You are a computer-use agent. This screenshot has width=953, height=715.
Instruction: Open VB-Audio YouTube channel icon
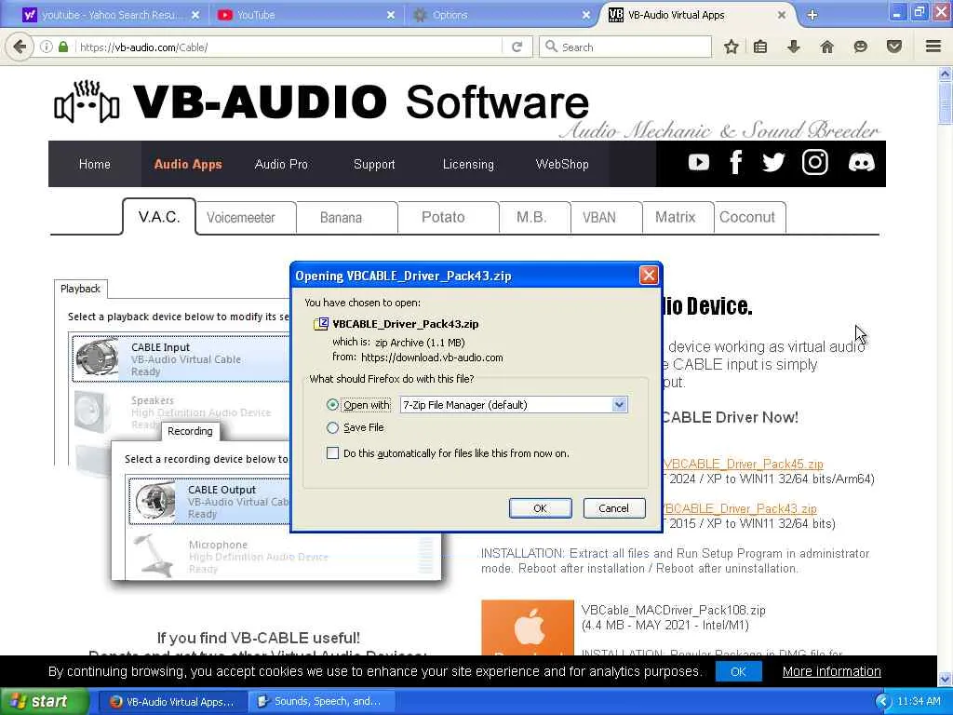(699, 162)
